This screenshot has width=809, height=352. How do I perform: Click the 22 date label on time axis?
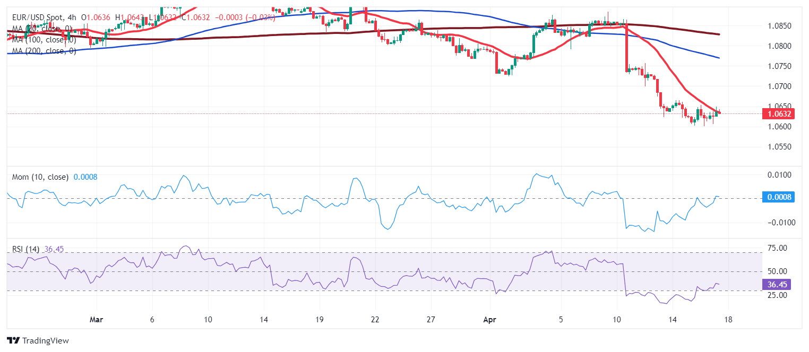click(375, 320)
